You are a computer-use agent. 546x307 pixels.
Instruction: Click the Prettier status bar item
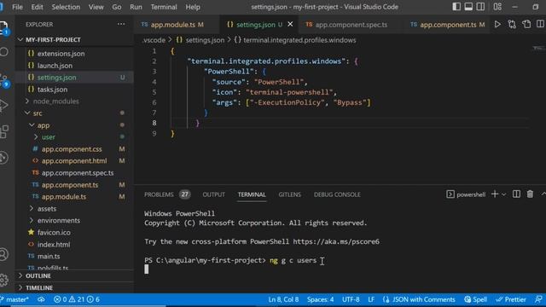[511, 299]
